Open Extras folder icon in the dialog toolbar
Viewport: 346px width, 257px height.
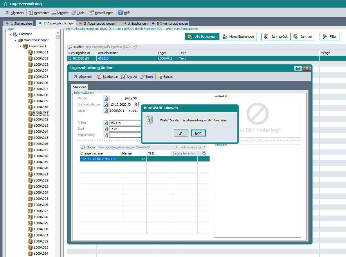coord(160,77)
